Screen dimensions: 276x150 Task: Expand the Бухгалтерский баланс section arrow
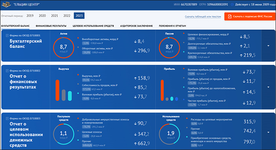(268, 46)
